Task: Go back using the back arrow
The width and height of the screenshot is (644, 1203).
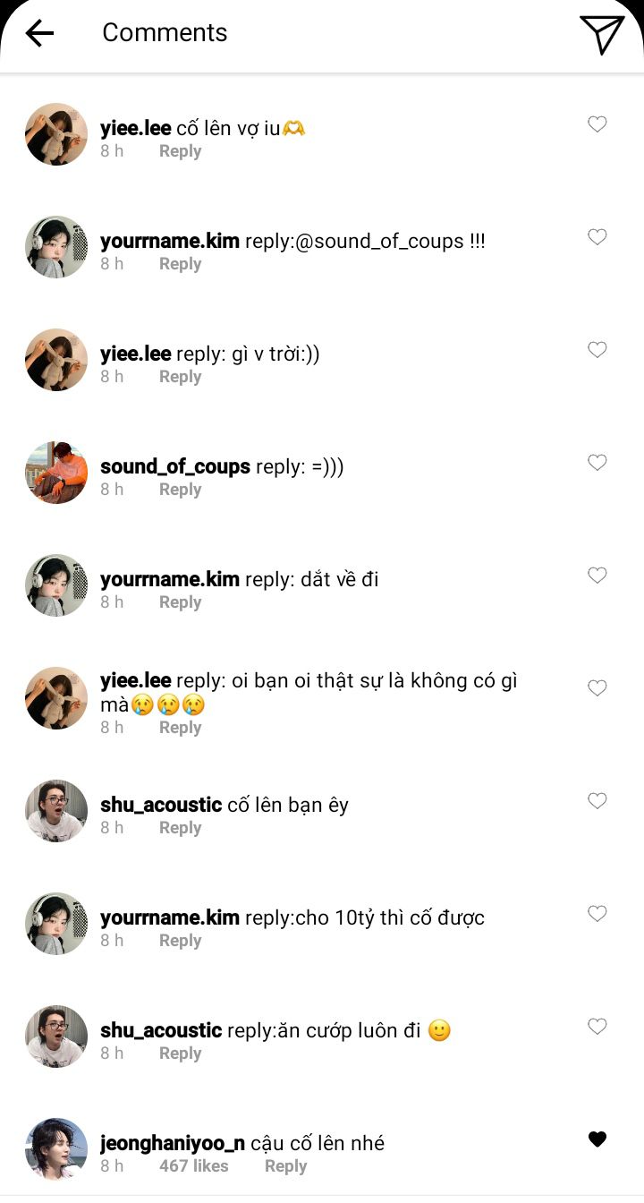Action: 40,33
